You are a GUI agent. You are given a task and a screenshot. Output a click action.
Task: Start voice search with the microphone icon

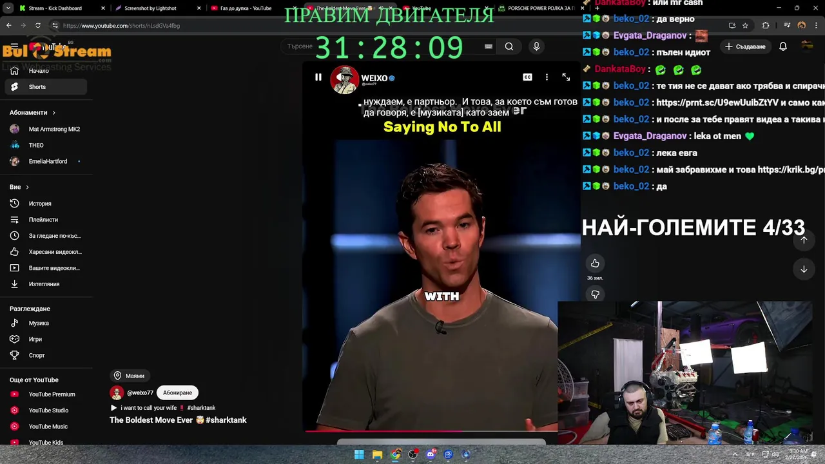(x=536, y=46)
